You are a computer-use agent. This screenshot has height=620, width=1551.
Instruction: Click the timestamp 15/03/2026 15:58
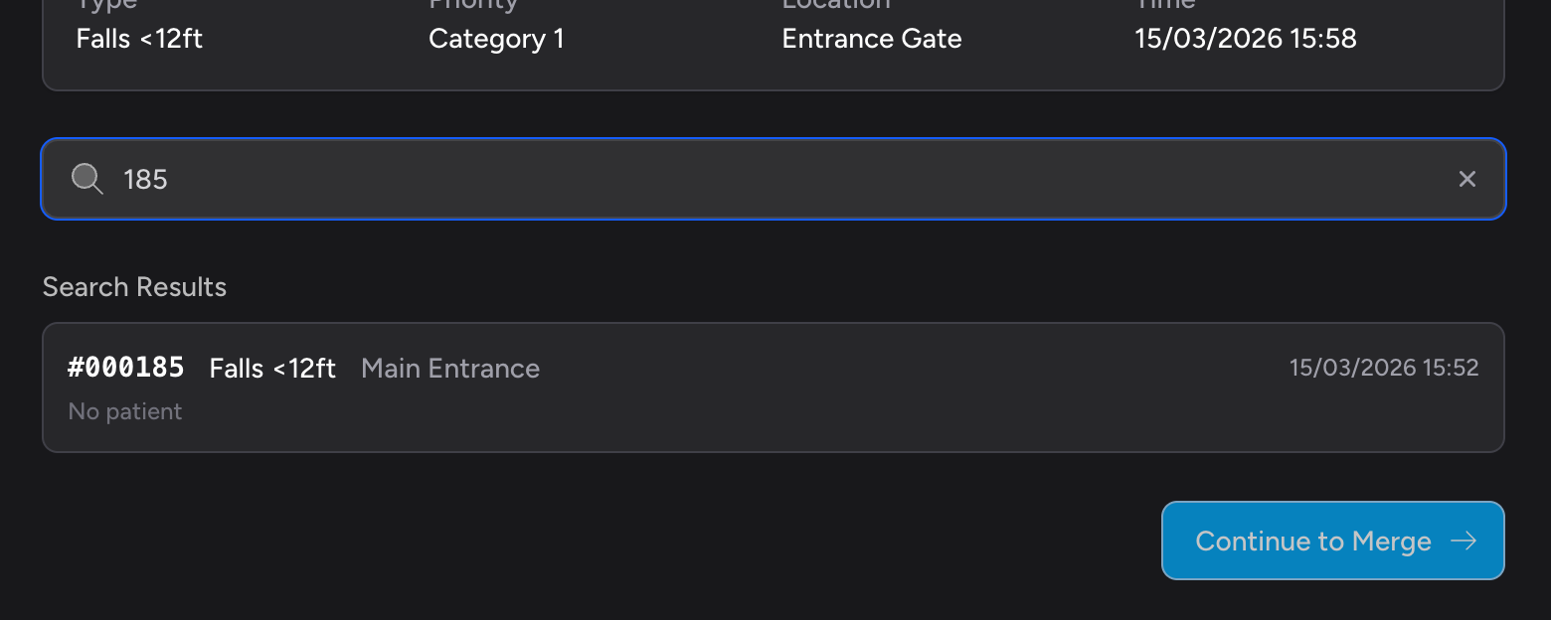point(1245,38)
